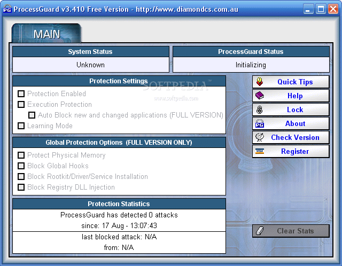Image resolution: width=342 pixels, height=266 pixels.
Task: Click the Register button
Action: tap(291, 151)
